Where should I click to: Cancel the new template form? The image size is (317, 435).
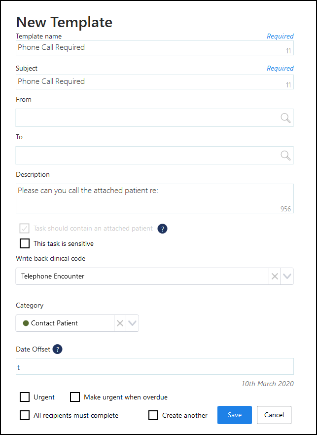coord(274,415)
